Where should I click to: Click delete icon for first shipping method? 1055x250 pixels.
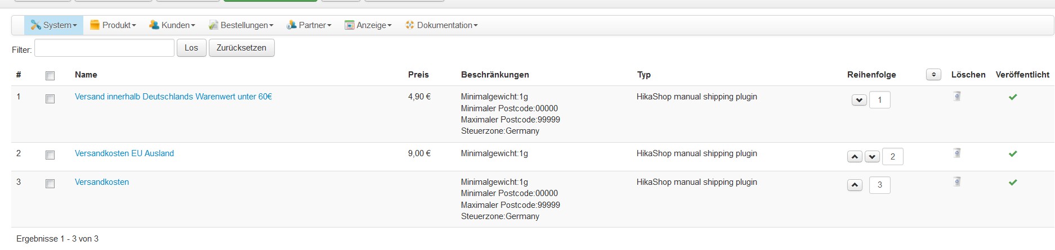[x=957, y=96]
